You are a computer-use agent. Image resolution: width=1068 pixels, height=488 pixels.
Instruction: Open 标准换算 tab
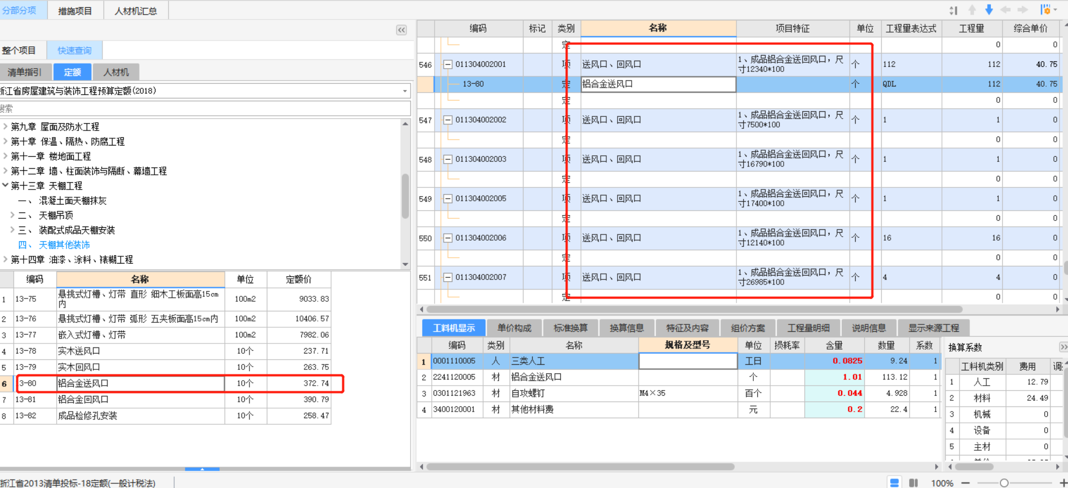click(570, 328)
